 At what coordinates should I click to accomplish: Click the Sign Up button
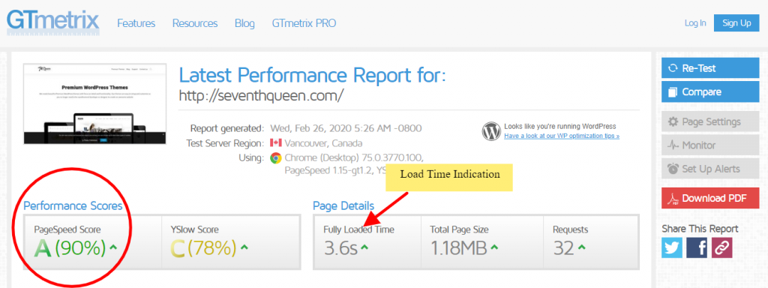[736, 23]
